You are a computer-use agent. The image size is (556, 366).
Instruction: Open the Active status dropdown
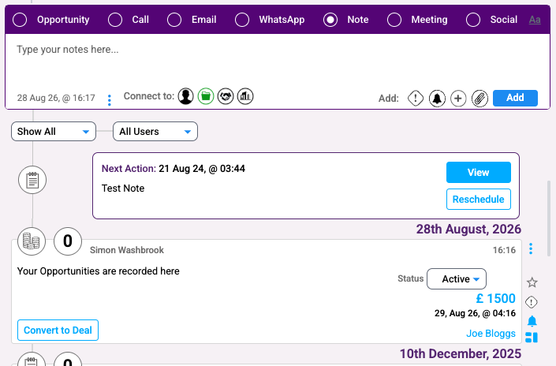[457, 279]
